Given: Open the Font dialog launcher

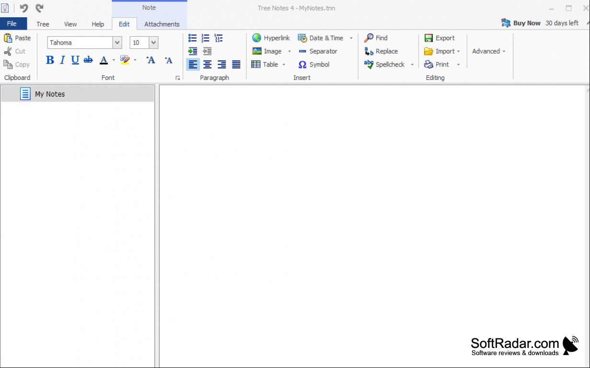Looking at the screenshot, I should (178, 78).
